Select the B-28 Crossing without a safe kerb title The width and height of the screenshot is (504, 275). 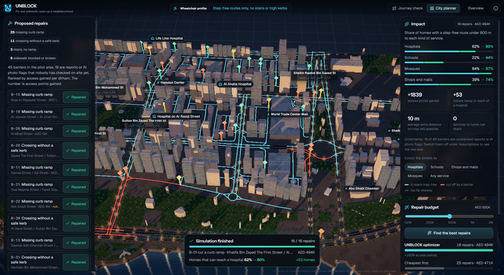(32, 147)
